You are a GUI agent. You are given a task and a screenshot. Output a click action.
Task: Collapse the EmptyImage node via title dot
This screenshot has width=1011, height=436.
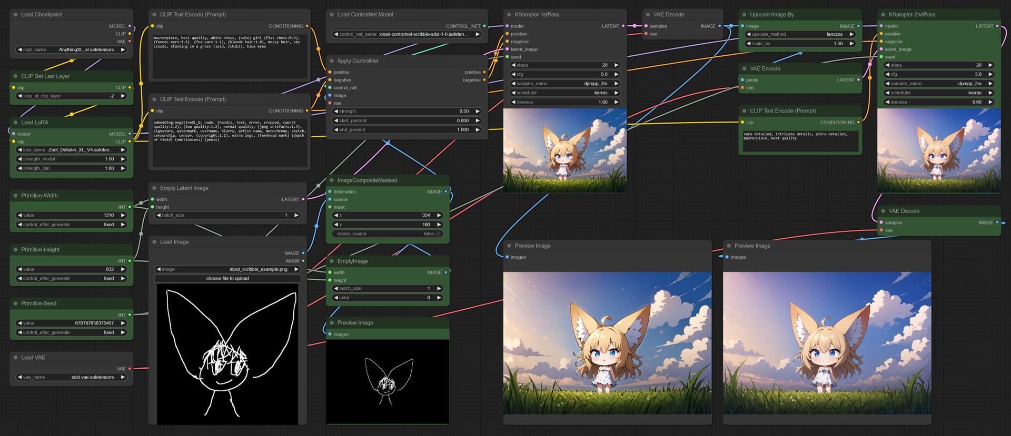[332, 261]
